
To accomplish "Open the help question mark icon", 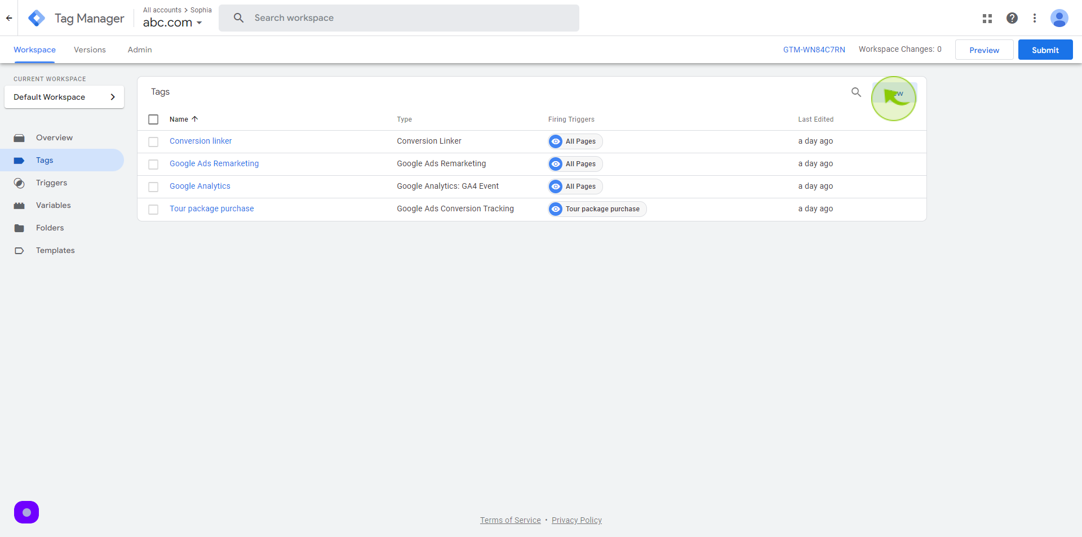I will [x=1012, y=18].
